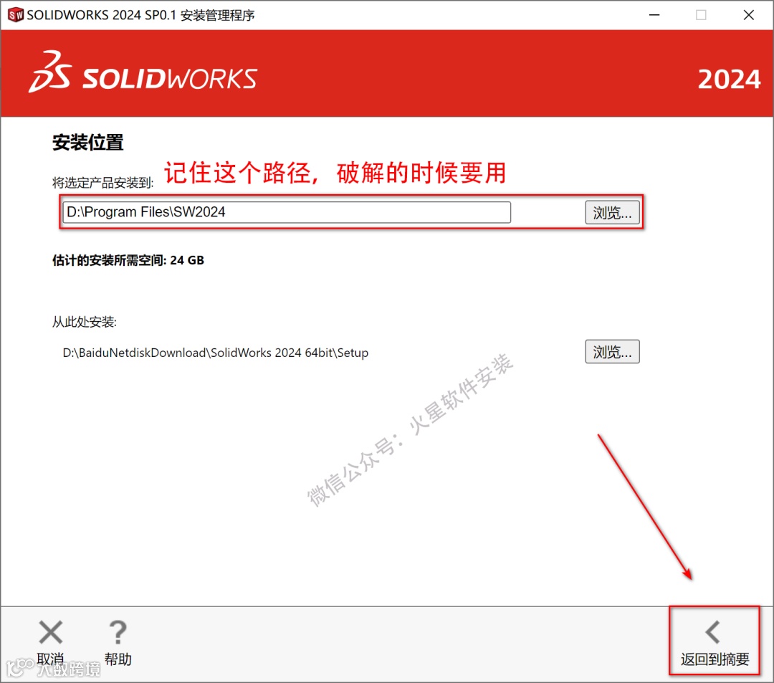Click the 3DS SOLIDWORKS logo in the banner

coord(143,72)
